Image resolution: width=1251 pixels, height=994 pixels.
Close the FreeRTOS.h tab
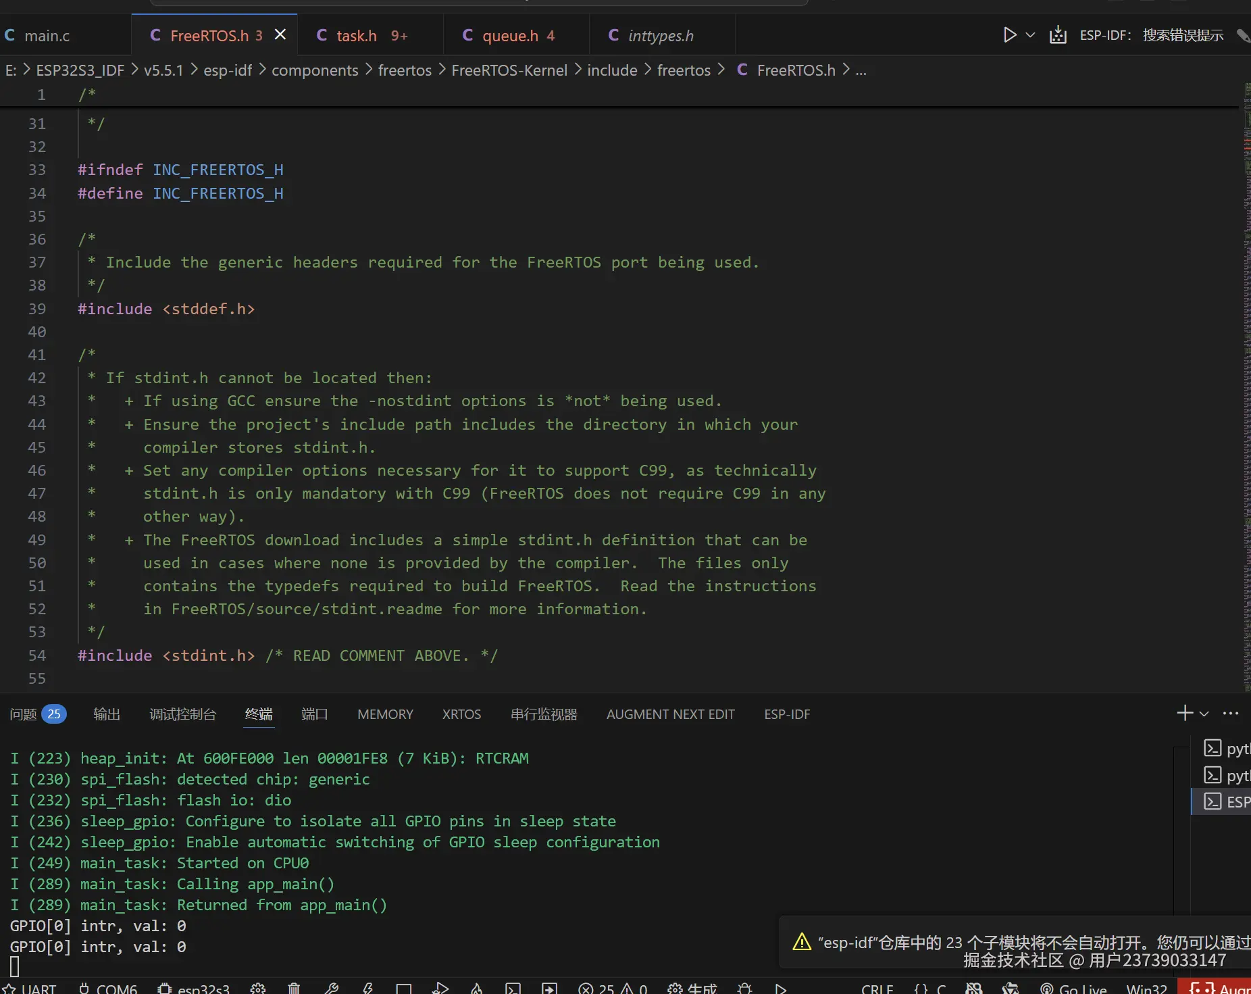pyautogui.click(x=280, y=35)
